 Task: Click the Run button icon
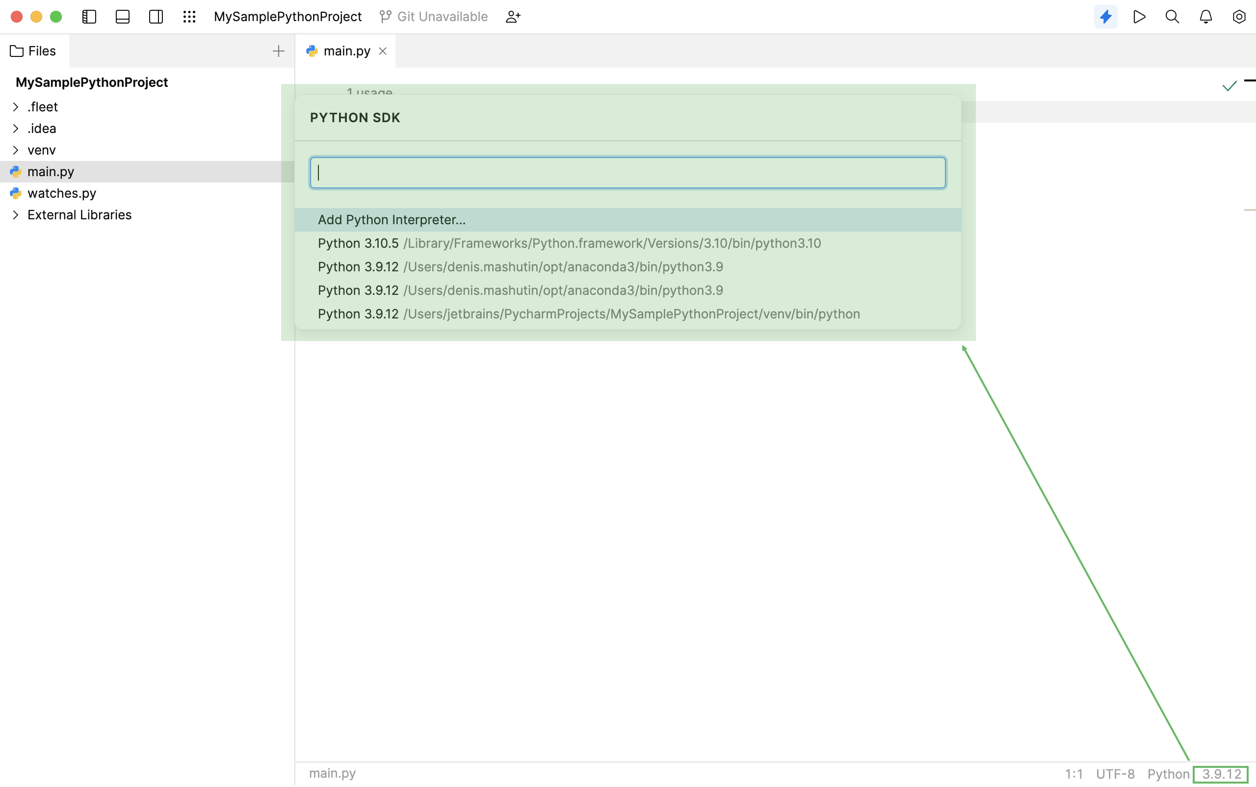(x=1139, y=16)
